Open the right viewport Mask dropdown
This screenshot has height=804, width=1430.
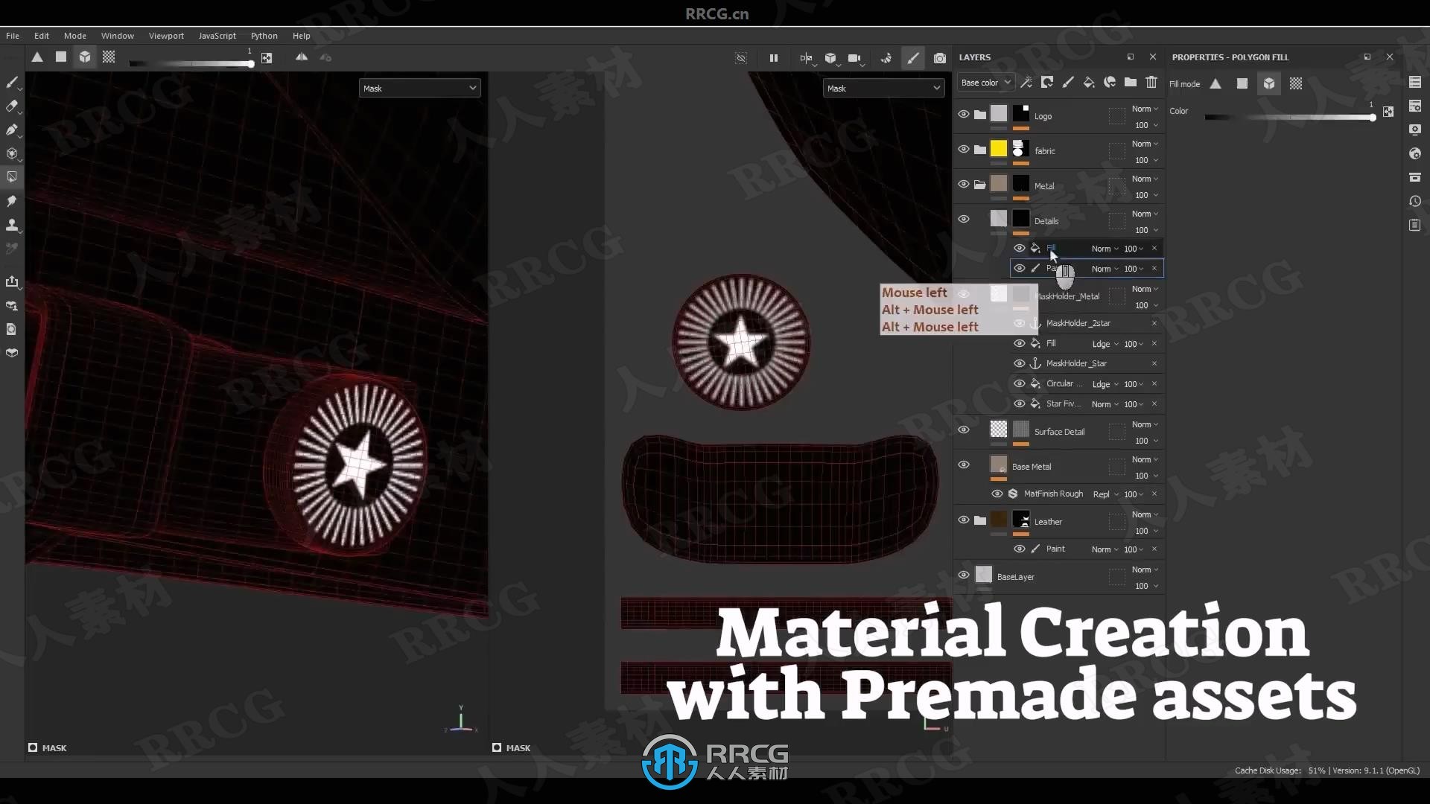883,89
